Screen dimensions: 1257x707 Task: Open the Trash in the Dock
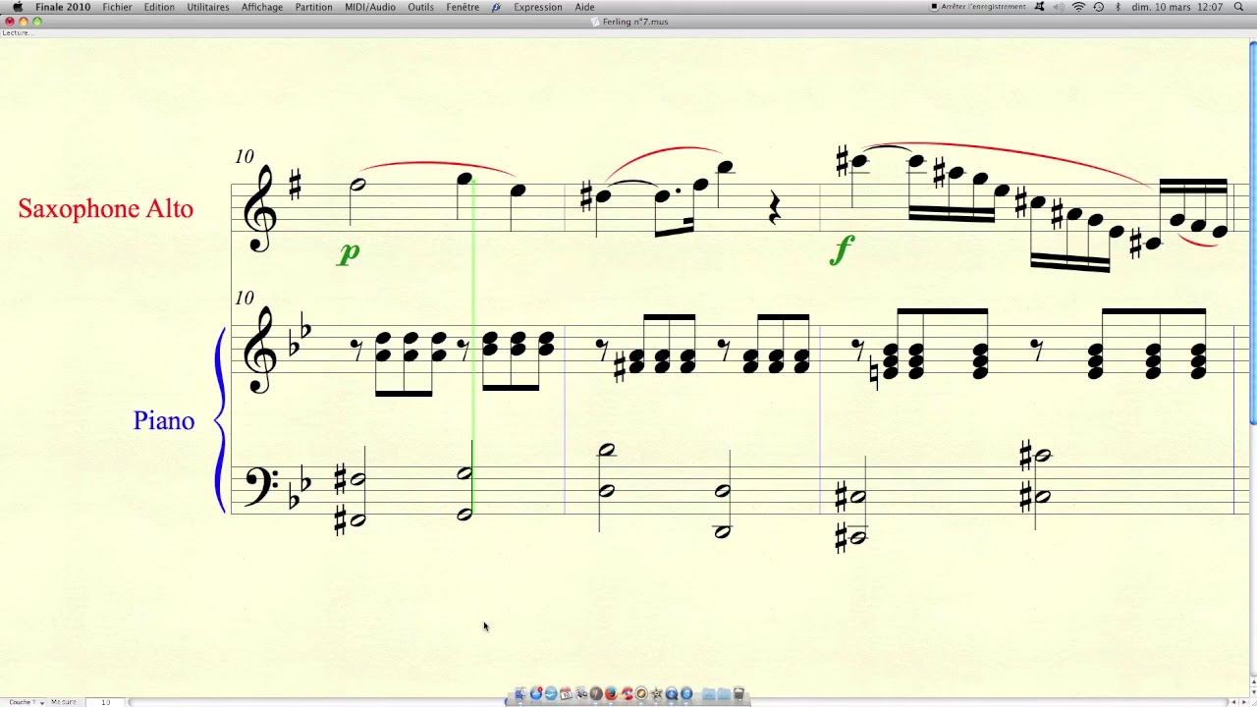tap(738, 694)
